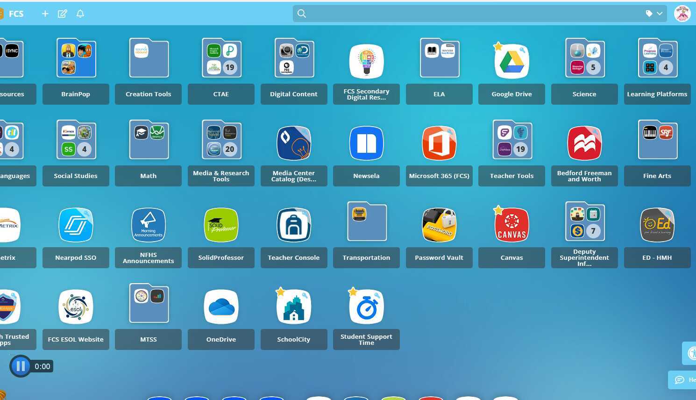Click the FCS title in header
696x400 pixels.
point(16,14)
